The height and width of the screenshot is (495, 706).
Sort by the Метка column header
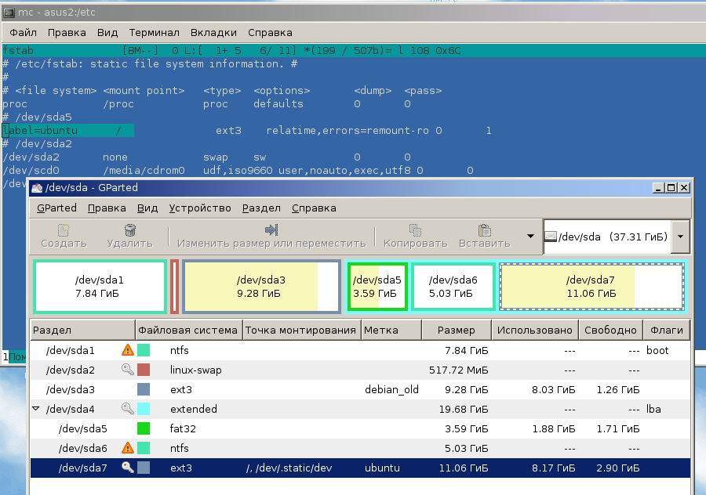pyautogui.click(x=391, y=330)
